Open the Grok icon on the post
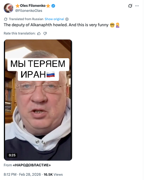Viewport: 144px width, 180px height. pos(130,6)
